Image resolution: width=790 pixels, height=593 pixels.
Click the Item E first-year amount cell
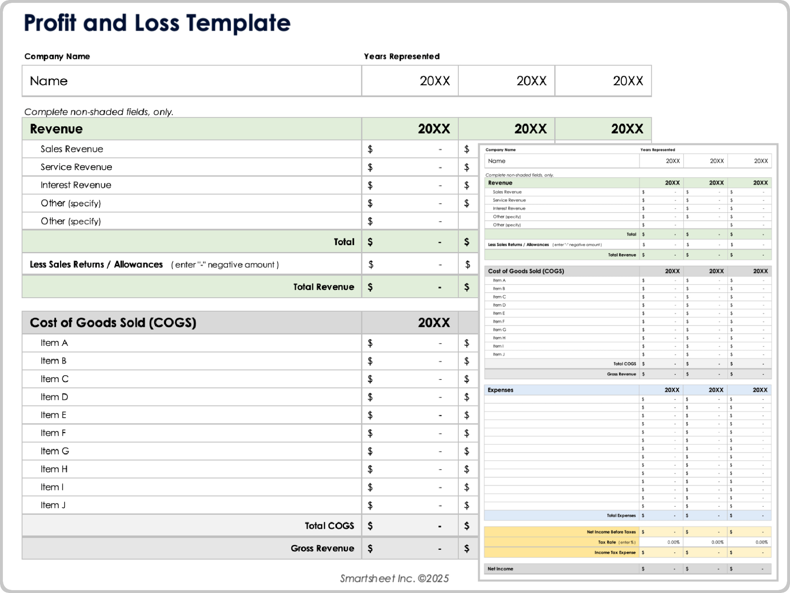coord(410,415)
